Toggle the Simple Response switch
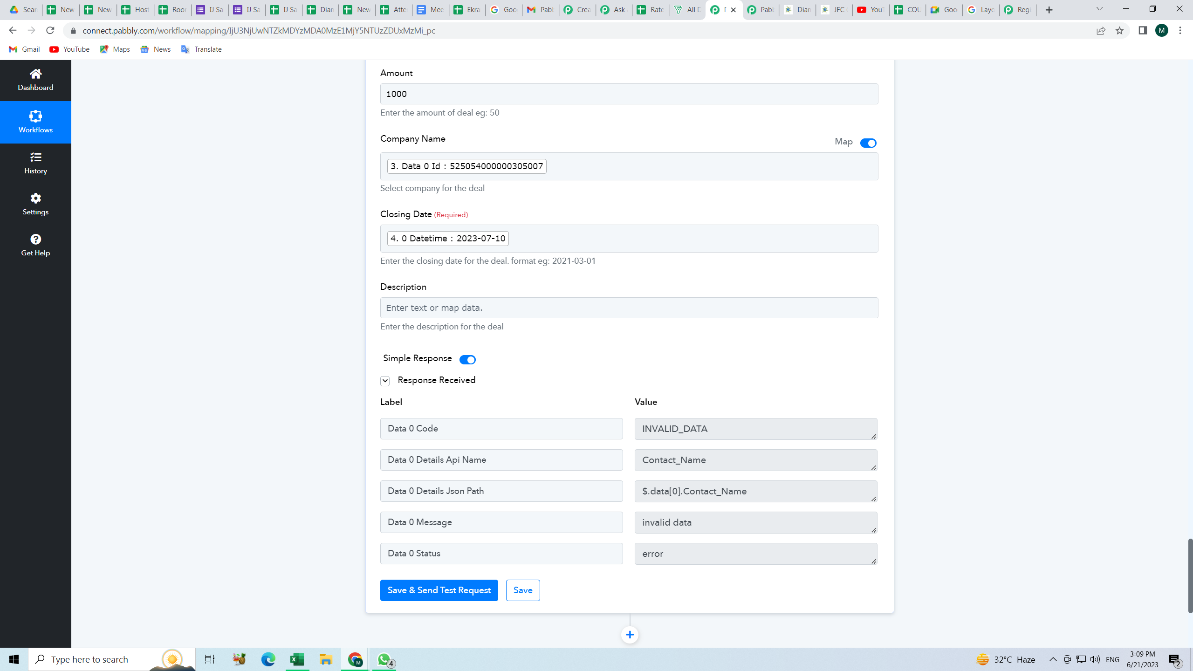 point(467,360)
